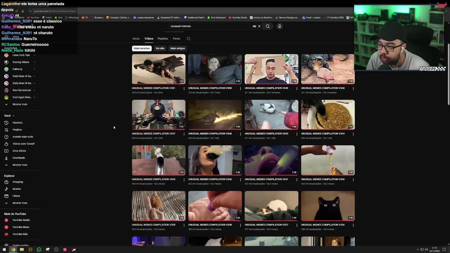Open options menu for compilation V351

pyautogui.click(x=184, y=89)
